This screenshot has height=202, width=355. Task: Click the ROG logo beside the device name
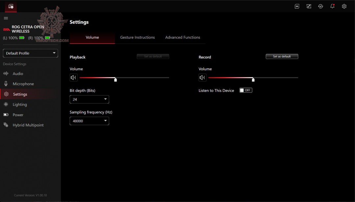[x=6, y=29]
